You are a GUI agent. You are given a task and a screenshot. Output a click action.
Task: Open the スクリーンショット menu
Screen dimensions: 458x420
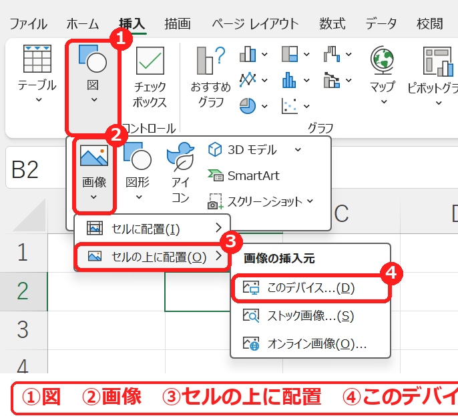coord(260,201)
